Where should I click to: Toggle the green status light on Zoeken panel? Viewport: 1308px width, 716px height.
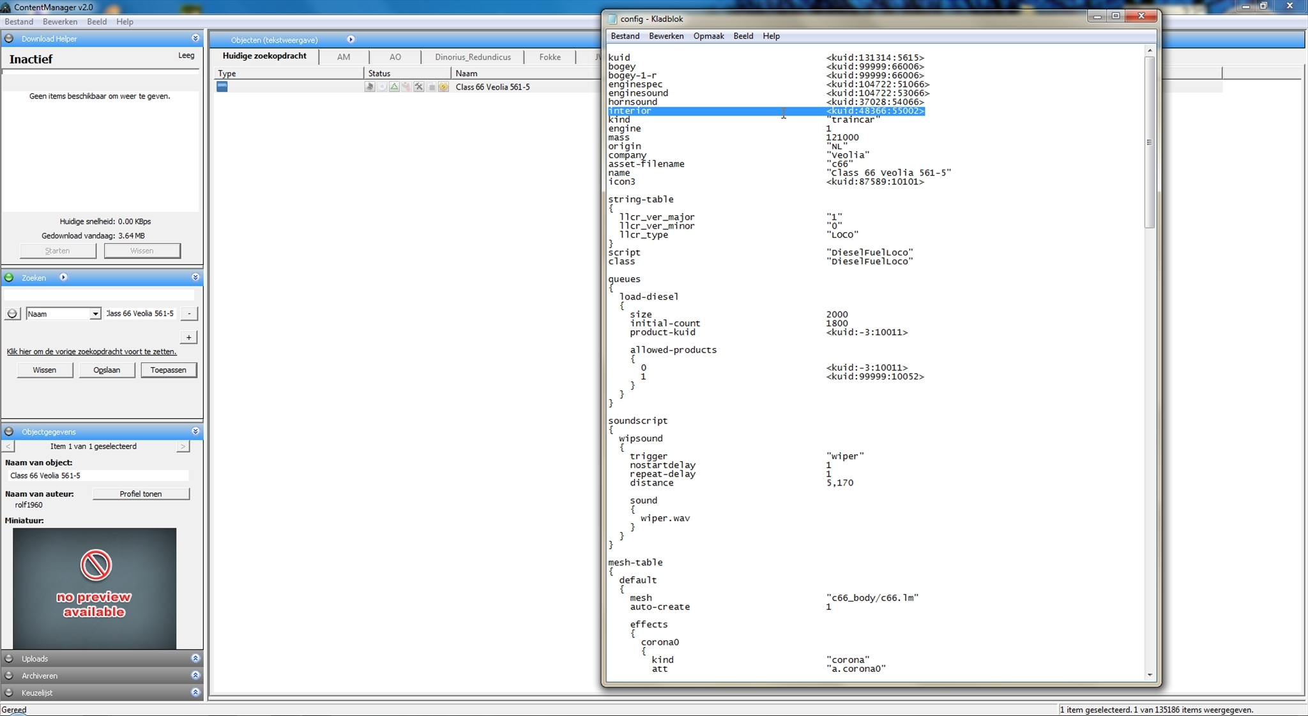(x=9, y=278)
